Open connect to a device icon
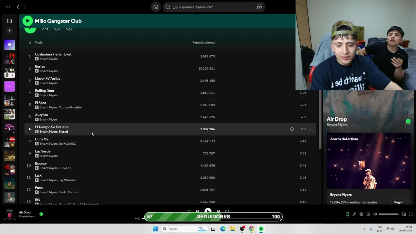Image resolution: width=416 pixels, height=234 pixels. pos(368,214)
